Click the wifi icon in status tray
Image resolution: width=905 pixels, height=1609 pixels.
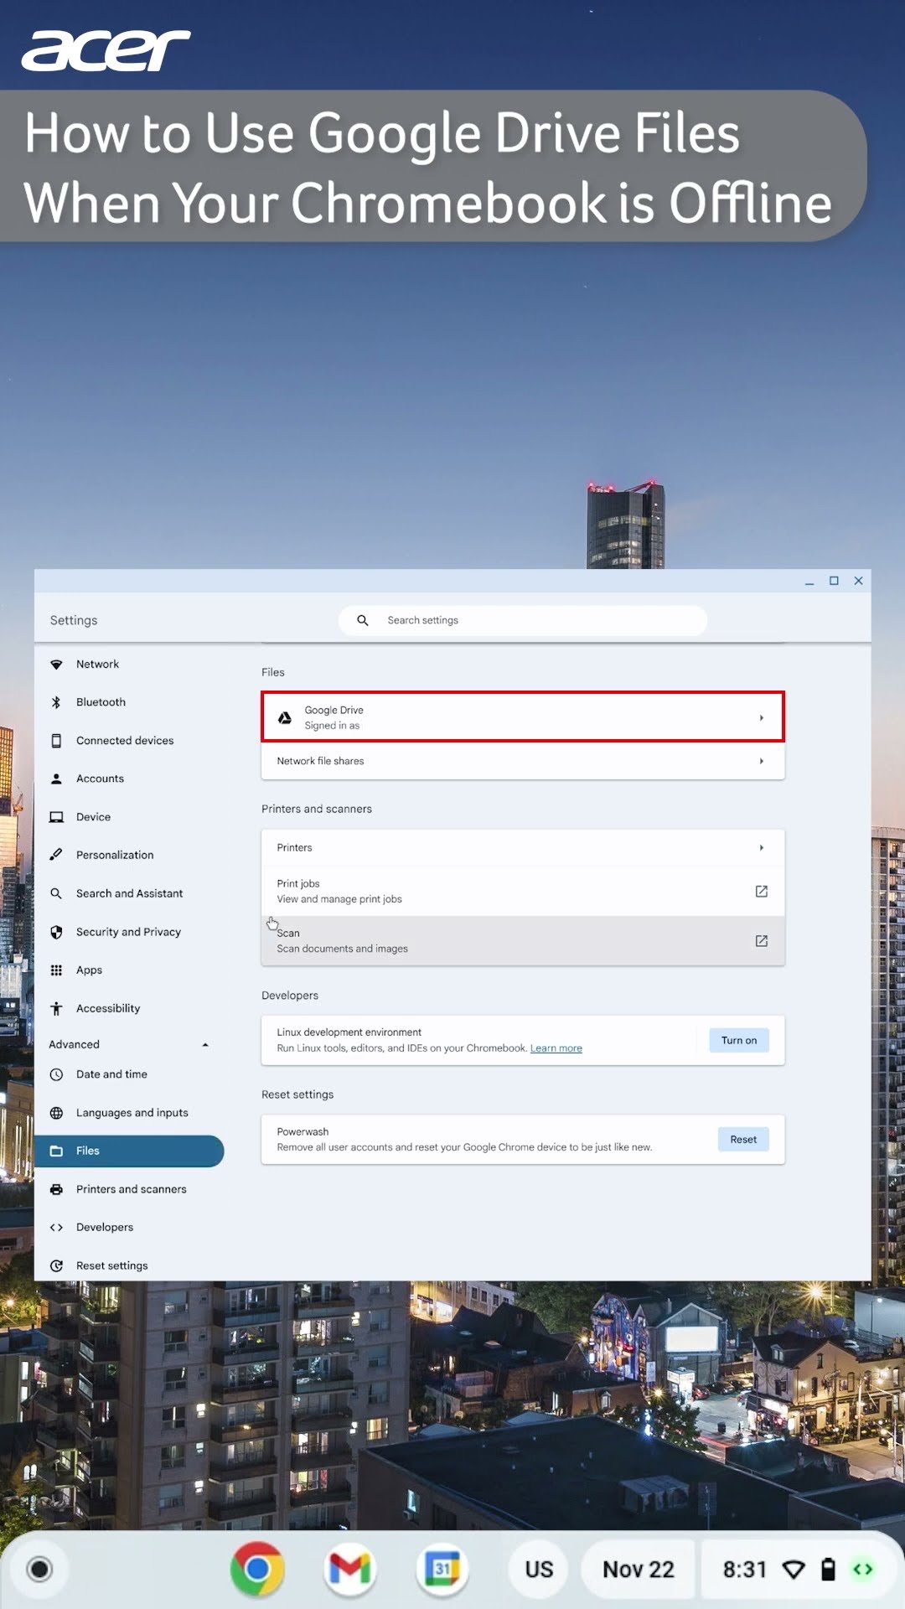click(x=794, y=1570)
